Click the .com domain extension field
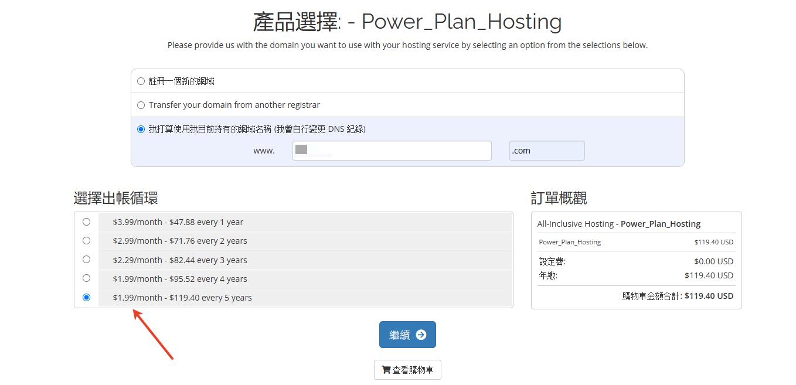796x385 pixels. pos(546,151)
